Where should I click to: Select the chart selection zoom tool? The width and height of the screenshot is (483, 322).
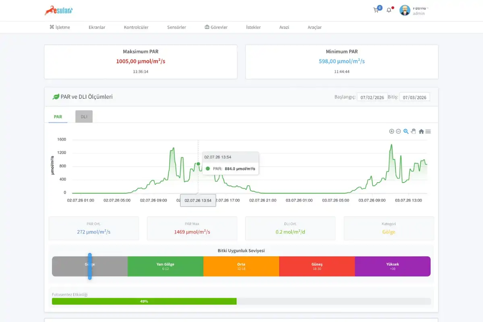(x=406, y=131)
